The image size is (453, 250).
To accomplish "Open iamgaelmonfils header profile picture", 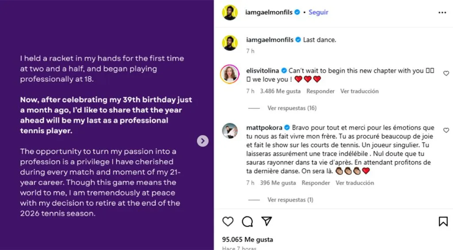I will (230, 12).
